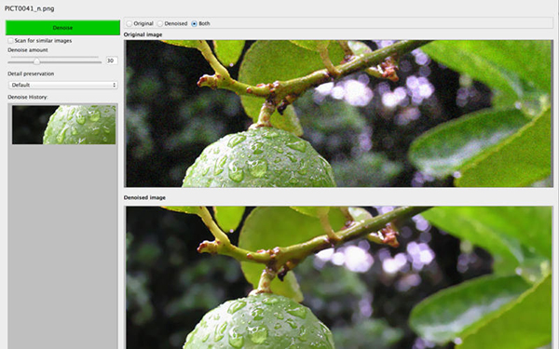
Task: Click the Detail preservation label
Action: point(31,74)
